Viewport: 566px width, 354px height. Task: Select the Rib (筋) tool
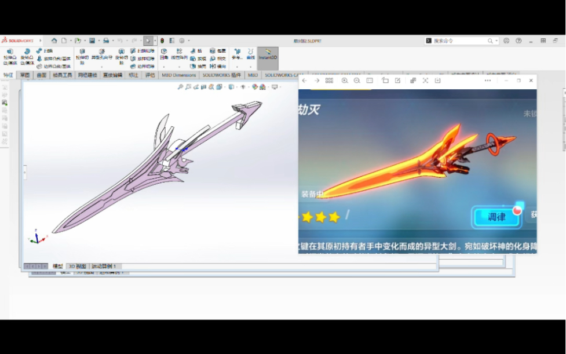[x=196, y=51]
